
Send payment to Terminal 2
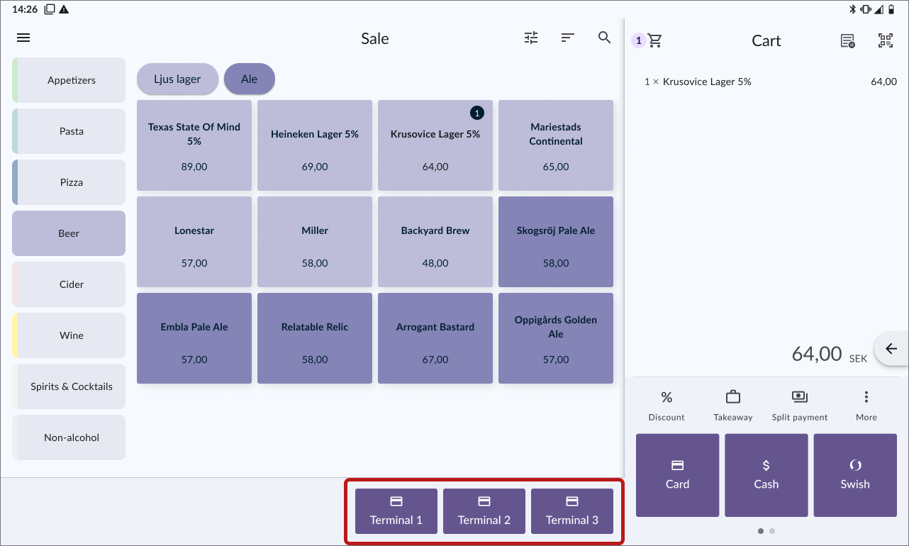(x=484, y=511)
